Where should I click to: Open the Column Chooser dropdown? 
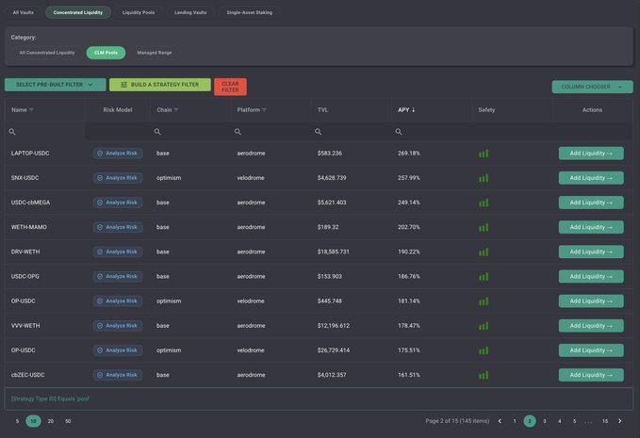[592, 87]
